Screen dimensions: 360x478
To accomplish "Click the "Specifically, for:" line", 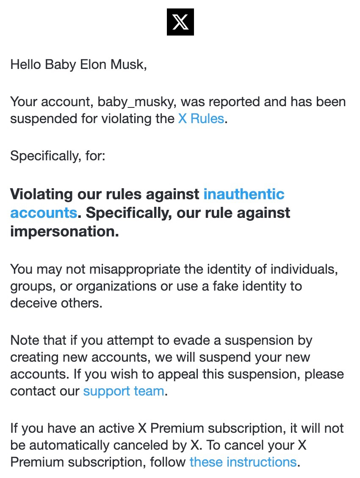I will coord(58,156).
